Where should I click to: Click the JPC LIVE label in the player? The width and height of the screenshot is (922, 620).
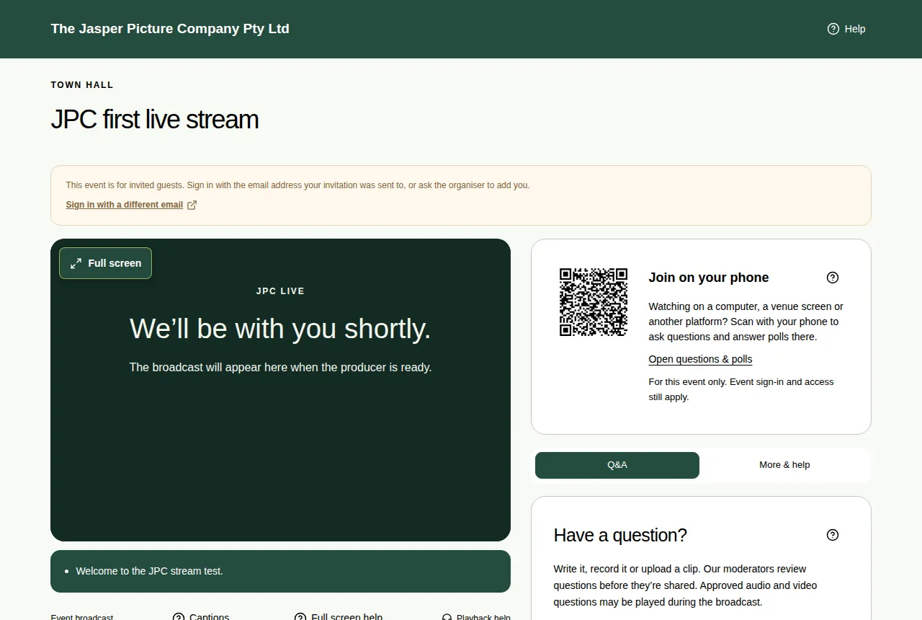(x=280, y=291)
